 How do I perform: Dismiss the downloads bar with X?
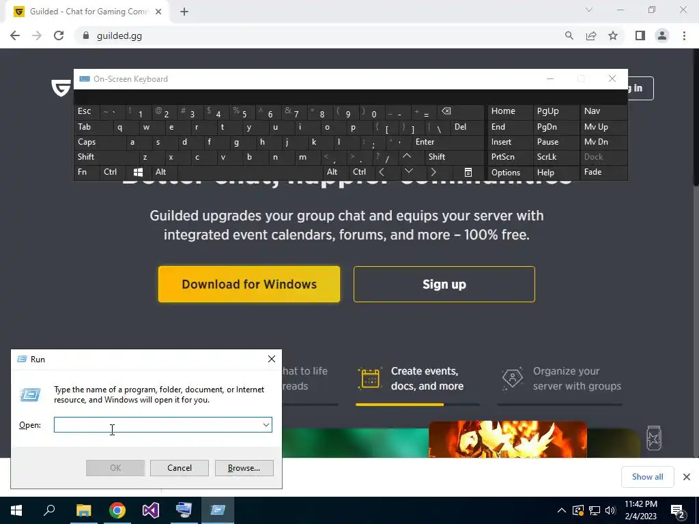[687, 477]
